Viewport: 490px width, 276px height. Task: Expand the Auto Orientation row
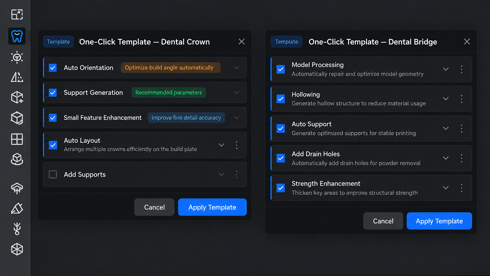(x=237, y=68)
